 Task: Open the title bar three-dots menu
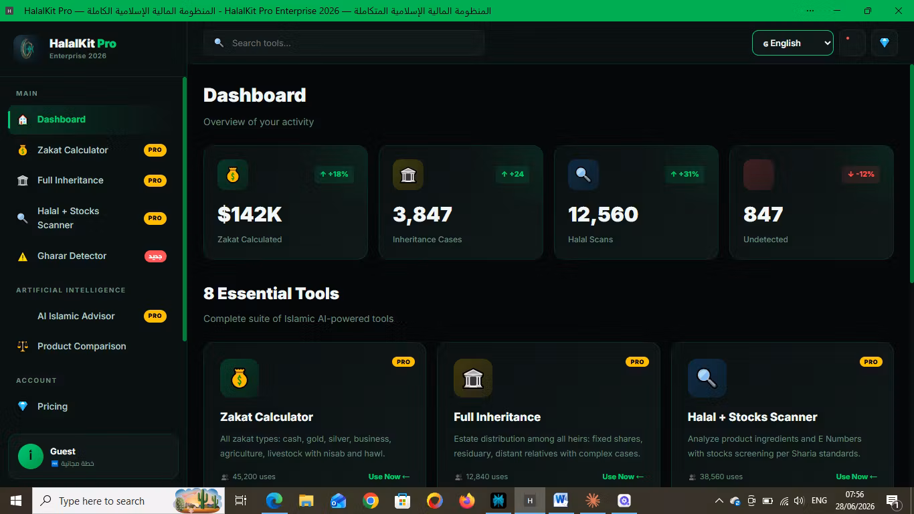click(x=810, y=11)
